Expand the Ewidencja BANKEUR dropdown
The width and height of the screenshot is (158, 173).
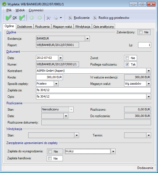(87, 39)
